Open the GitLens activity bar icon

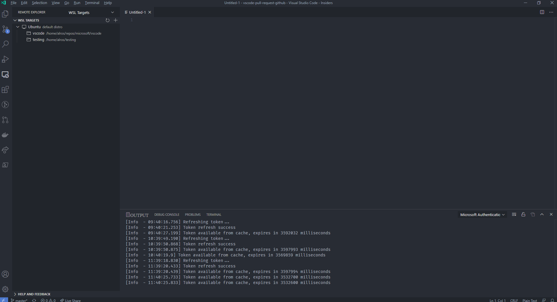tap(5, 105)
